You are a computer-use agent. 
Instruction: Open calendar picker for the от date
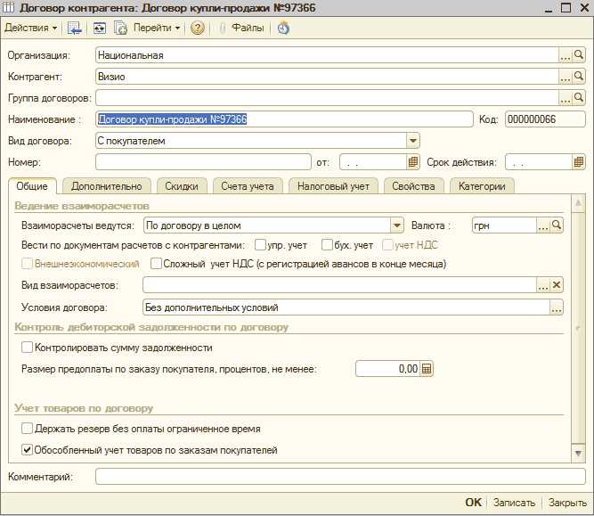click(x=413, y=162)
